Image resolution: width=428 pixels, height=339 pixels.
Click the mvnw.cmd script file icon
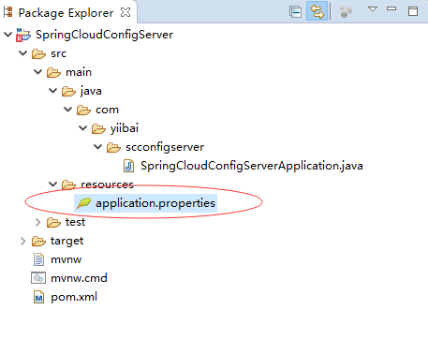pos(38,278)
